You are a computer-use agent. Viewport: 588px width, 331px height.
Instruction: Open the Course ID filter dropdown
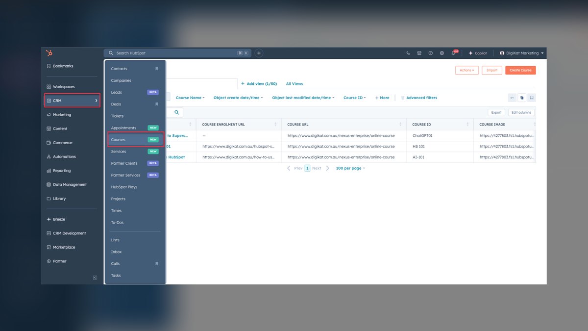355,98
